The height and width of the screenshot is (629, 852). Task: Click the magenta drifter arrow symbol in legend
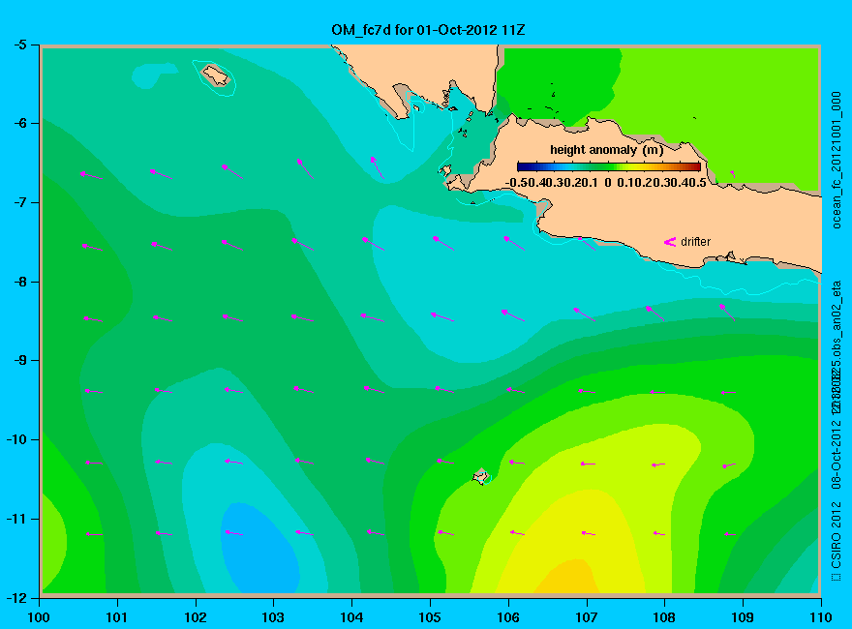[669, 242]
